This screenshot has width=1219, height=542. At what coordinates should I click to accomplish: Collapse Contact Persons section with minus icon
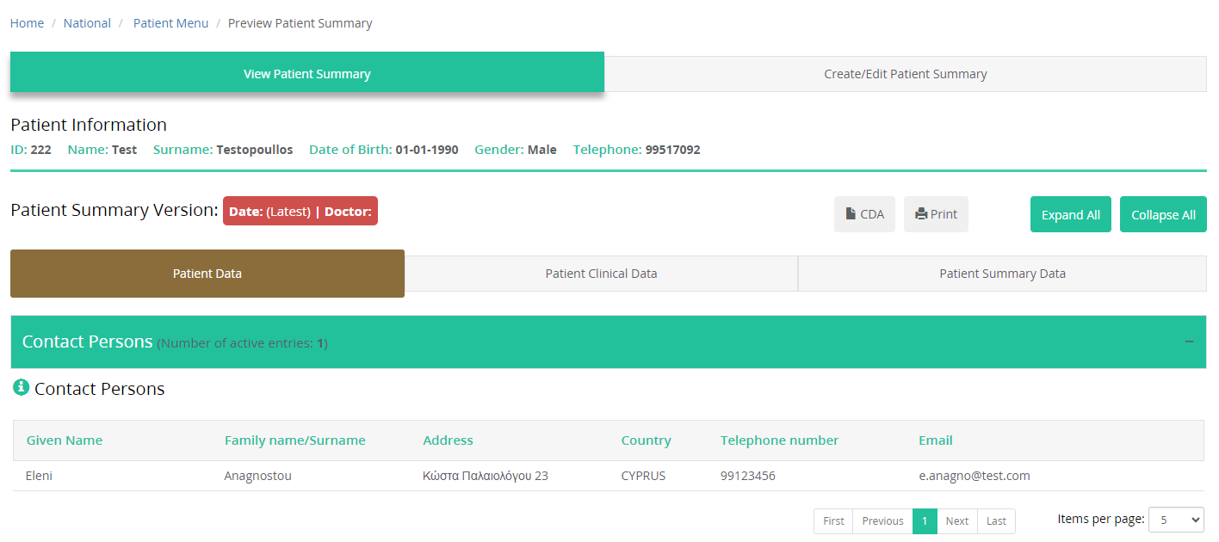click(1189, 342)
